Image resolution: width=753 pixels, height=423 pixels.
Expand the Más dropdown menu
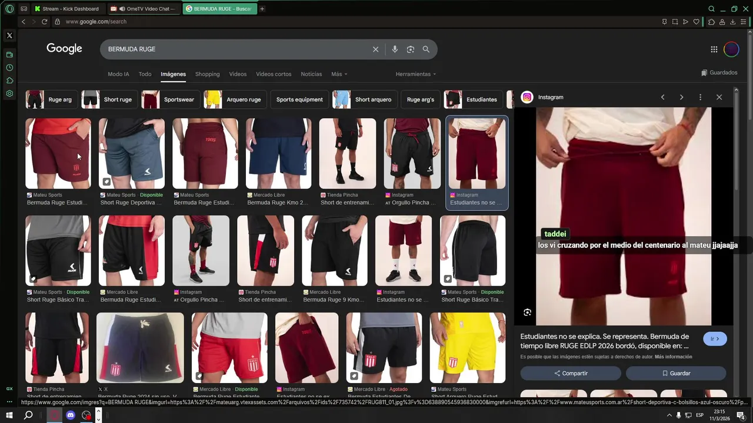tap(339, 75)
